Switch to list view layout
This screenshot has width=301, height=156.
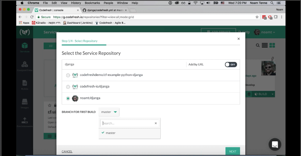click(x=265, y=45)
